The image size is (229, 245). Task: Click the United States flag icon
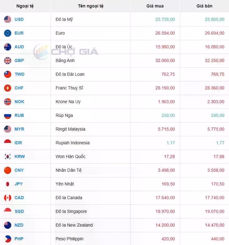click(7, 19)
